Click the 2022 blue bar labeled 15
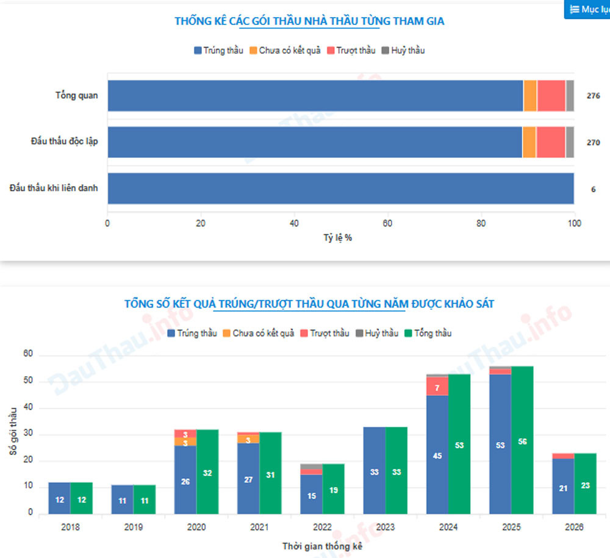The width and height of the screenshot is (610, 558). (x=311, y=494)
